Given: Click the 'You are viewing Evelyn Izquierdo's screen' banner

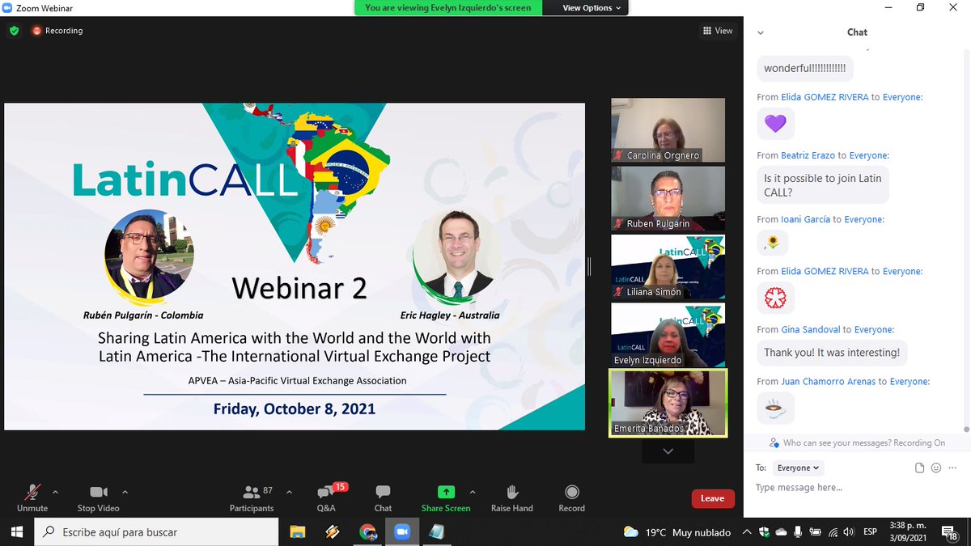Looking at the screenshot, I should coord(448,7).
